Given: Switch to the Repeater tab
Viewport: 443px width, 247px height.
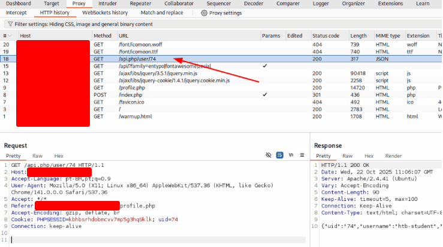Looking at the screenshot, I should click(x=140, y=4).
